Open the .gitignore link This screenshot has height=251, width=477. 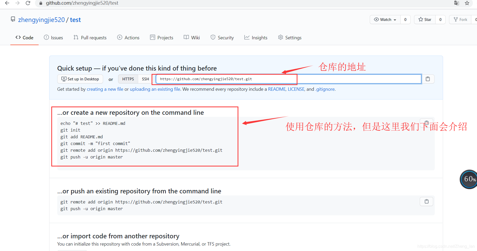pos(325,89)
